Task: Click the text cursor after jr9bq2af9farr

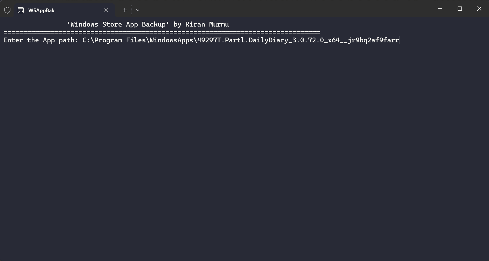Action: click(x=399, y=40)
